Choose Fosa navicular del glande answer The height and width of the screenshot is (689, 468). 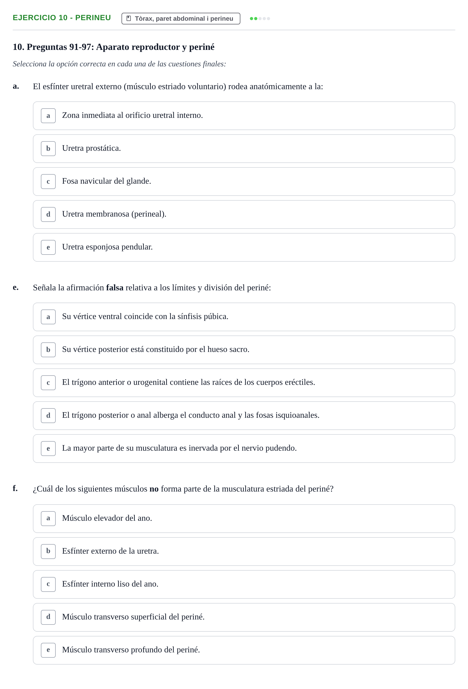pos(244,182)
